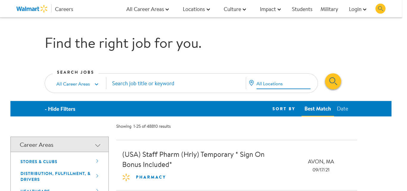Image resolution: width=407 pixels, height=191 pixels.
Task: Open the header search magnifier icon
Action: tap(380, 9)
